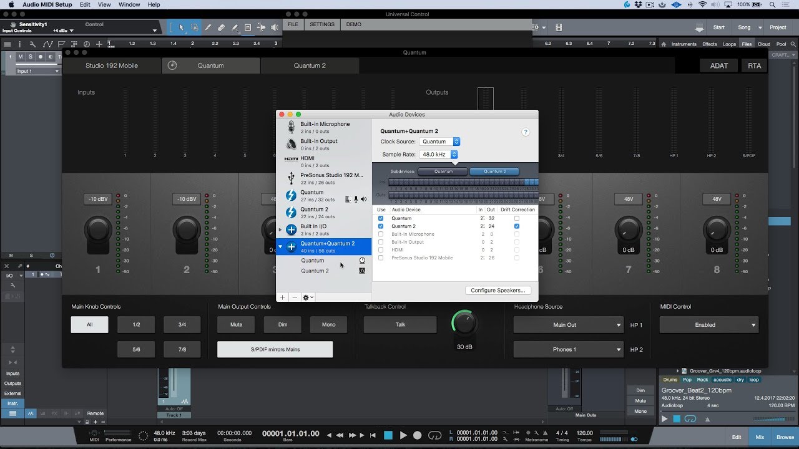
Task: Enable Use checkbox for Built-in Output
Action: click(x=381, y=242)
